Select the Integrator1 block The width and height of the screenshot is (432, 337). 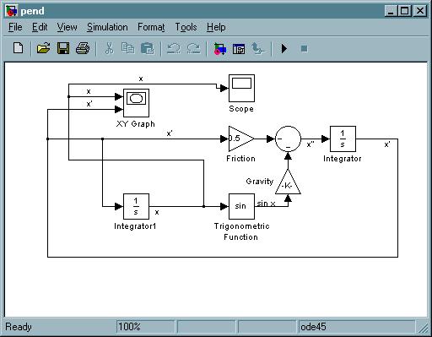[x=136, y=206]
